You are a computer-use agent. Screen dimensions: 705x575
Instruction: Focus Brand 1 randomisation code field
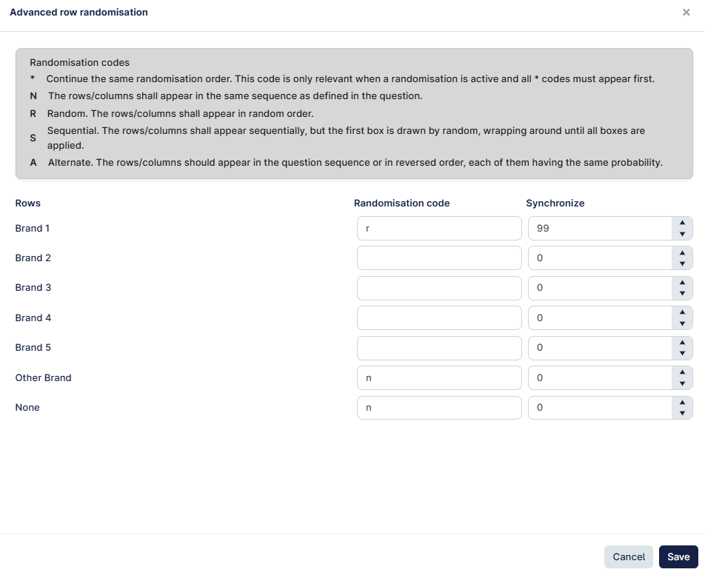(x=439, y=228)
